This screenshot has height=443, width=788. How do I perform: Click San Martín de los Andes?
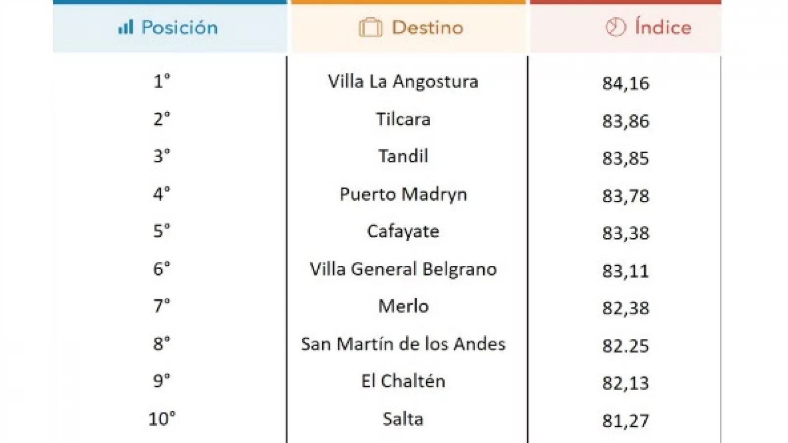tap(403, 344)
